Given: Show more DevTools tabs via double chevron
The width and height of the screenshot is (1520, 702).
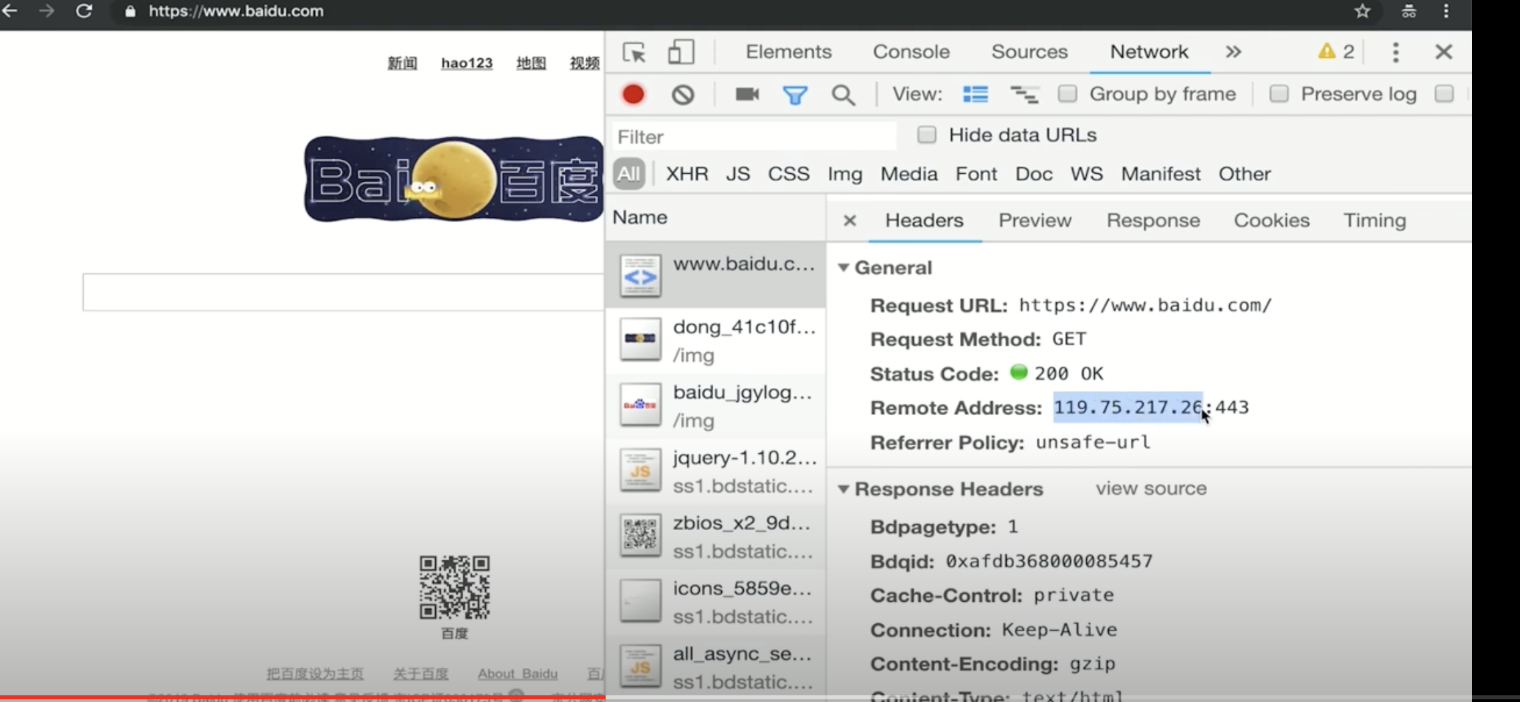Looking at the screenshot, I should click(x=1233, y=52).
